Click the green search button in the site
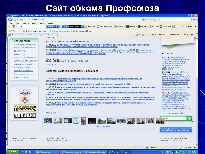205x154 pixels. (x=189, y=118)
